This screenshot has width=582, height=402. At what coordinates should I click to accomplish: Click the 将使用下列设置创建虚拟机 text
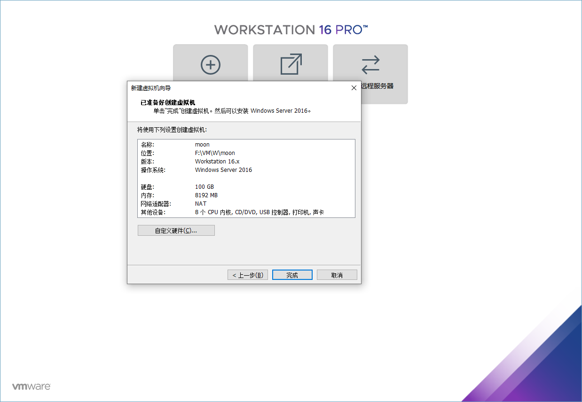click(x=172, y=130)
